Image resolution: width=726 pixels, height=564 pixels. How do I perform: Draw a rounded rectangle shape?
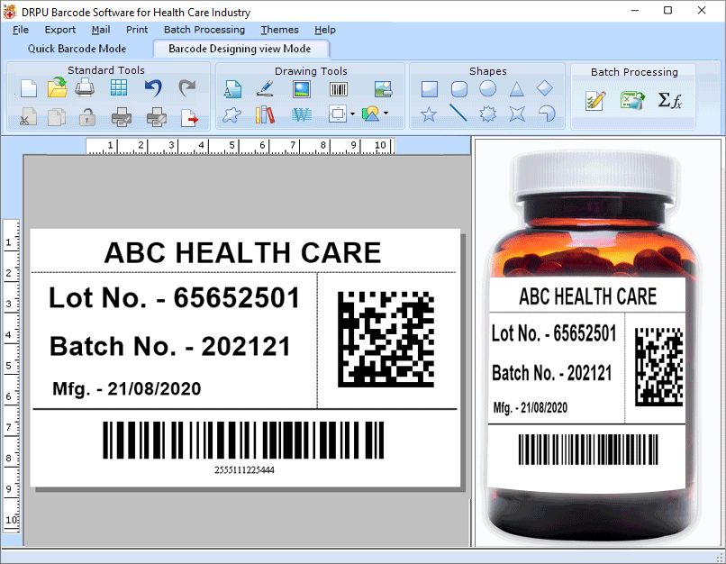tap(459, 89)
